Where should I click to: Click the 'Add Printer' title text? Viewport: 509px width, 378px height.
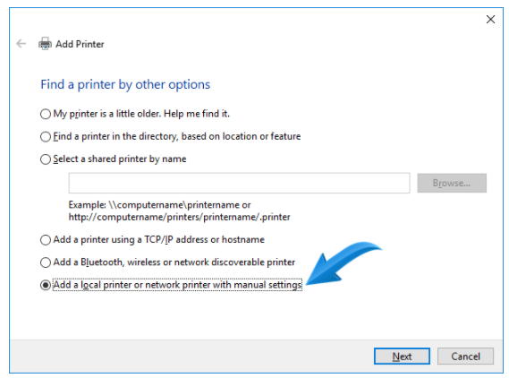(x=80, y=44)
